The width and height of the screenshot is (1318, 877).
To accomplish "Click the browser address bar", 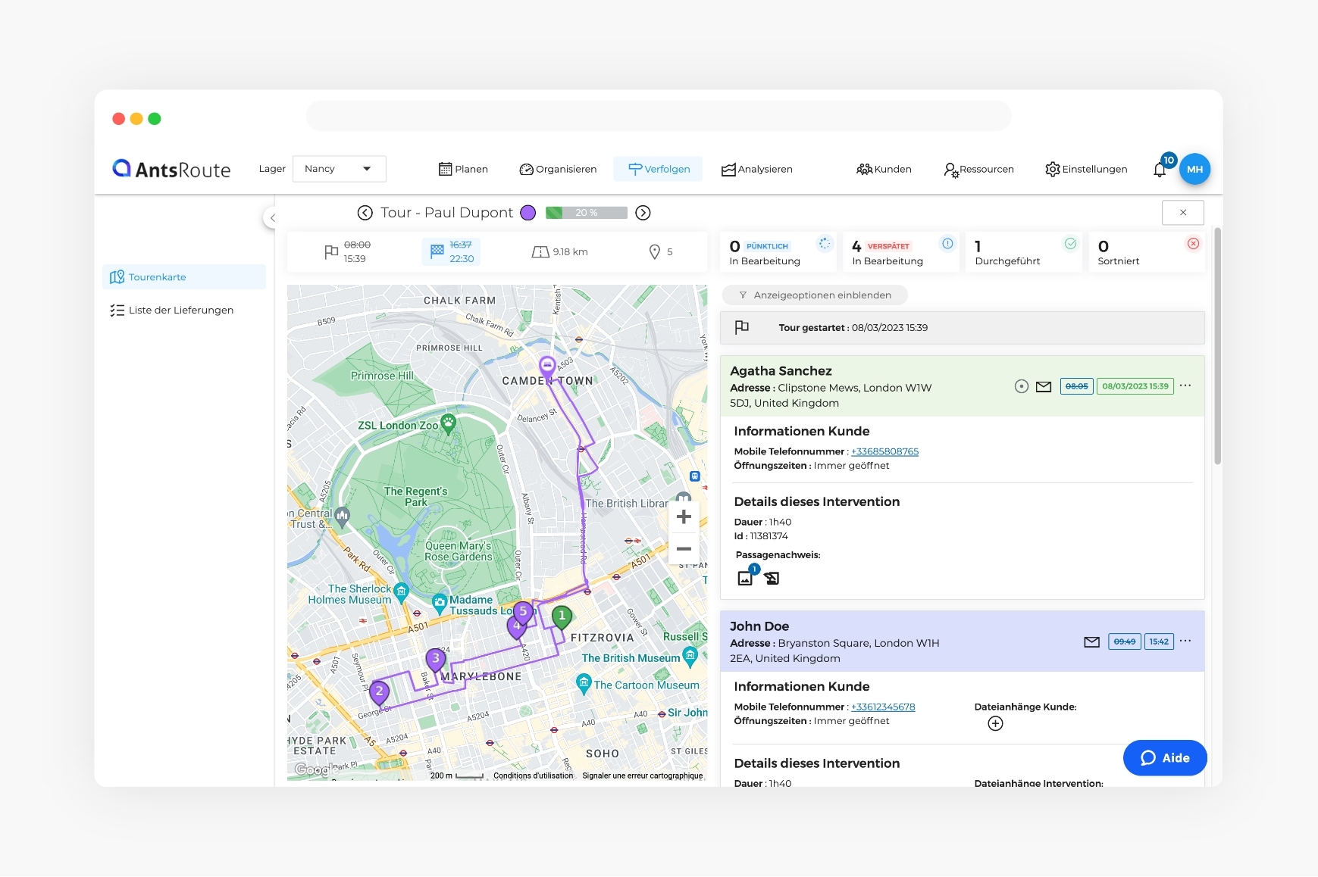I will tap(659, 116).
